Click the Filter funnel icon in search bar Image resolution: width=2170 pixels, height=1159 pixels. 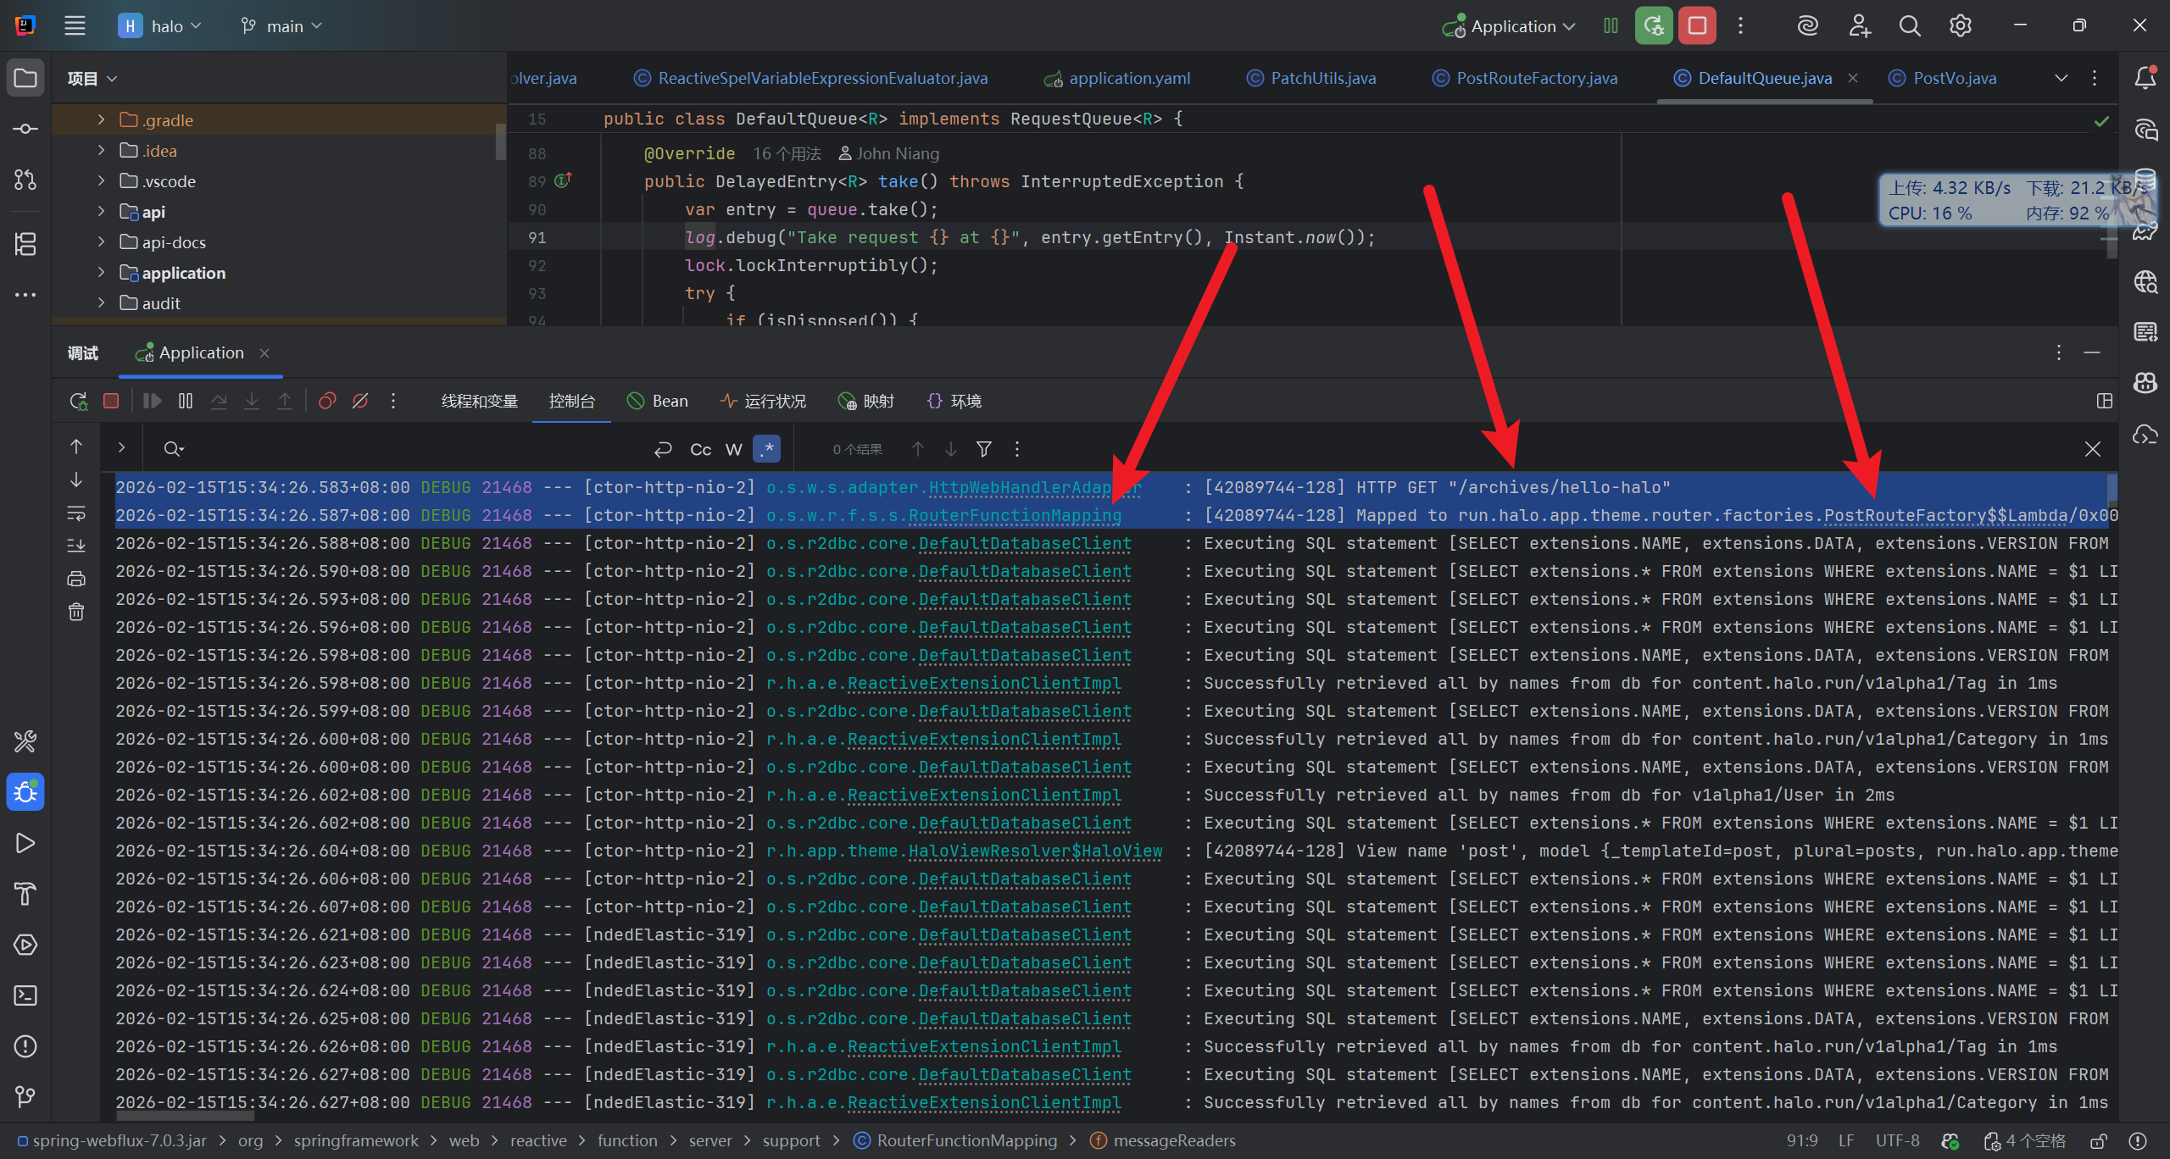pyautogui.click(x=984, y=449)
